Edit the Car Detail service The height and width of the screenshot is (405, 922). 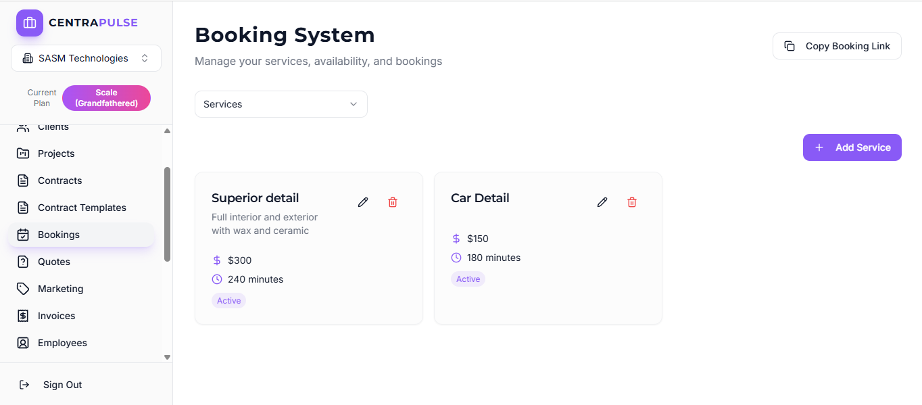(602, 201)
